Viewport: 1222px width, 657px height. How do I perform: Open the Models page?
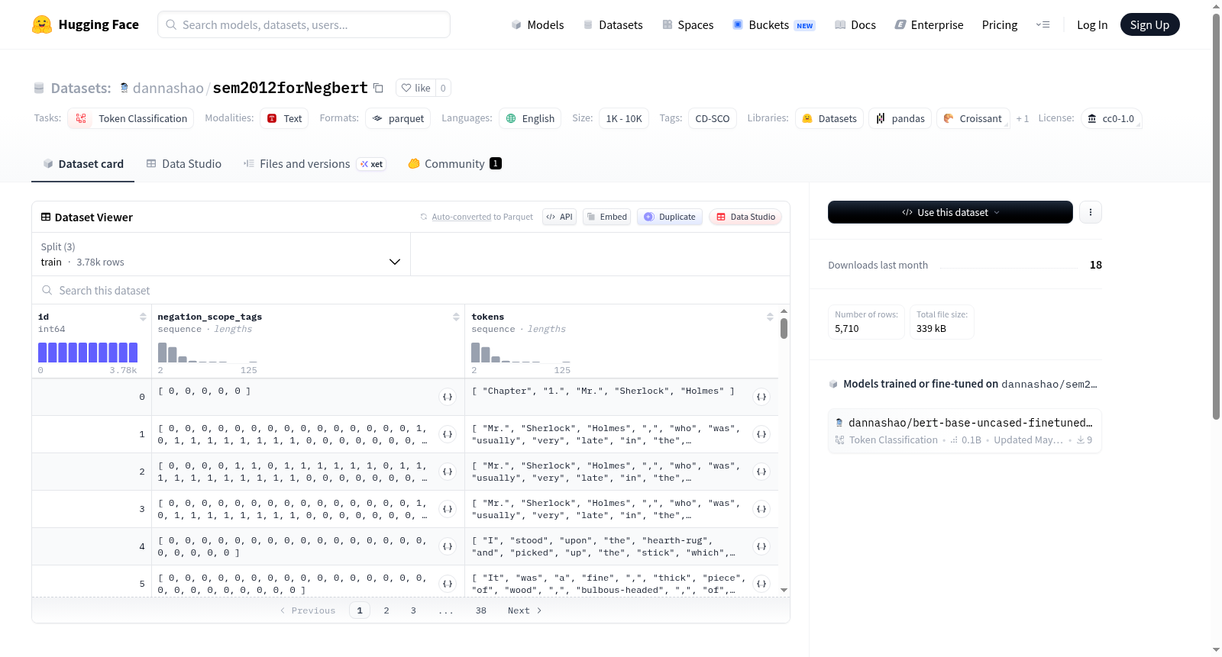[538, 24]
